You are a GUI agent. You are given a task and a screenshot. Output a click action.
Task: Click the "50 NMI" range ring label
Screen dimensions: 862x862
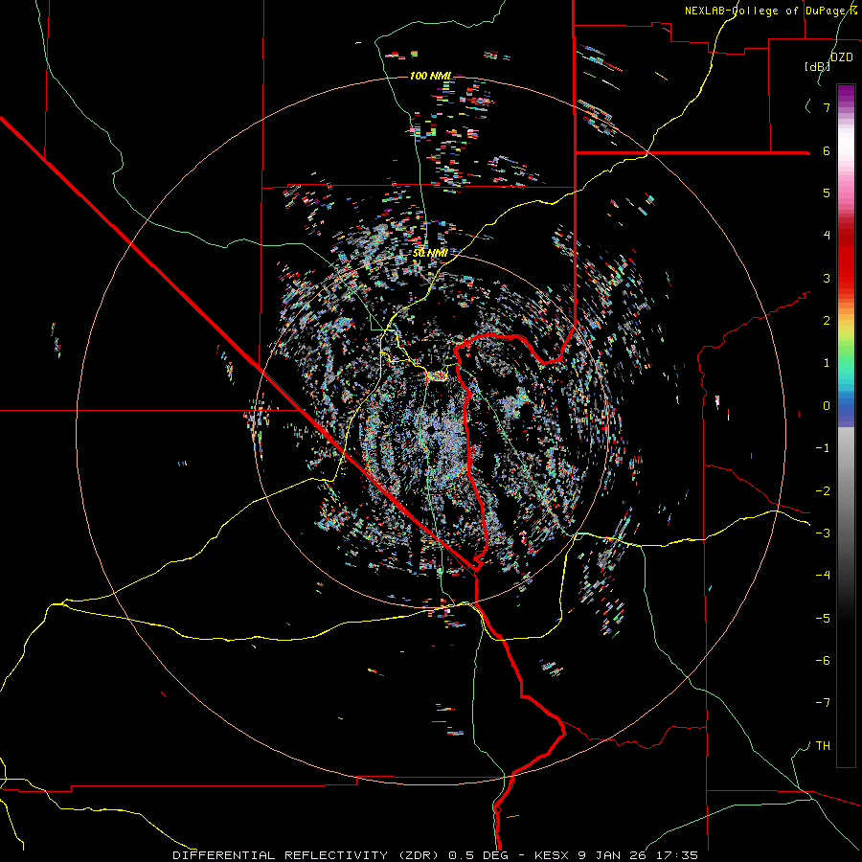(430, 254)
